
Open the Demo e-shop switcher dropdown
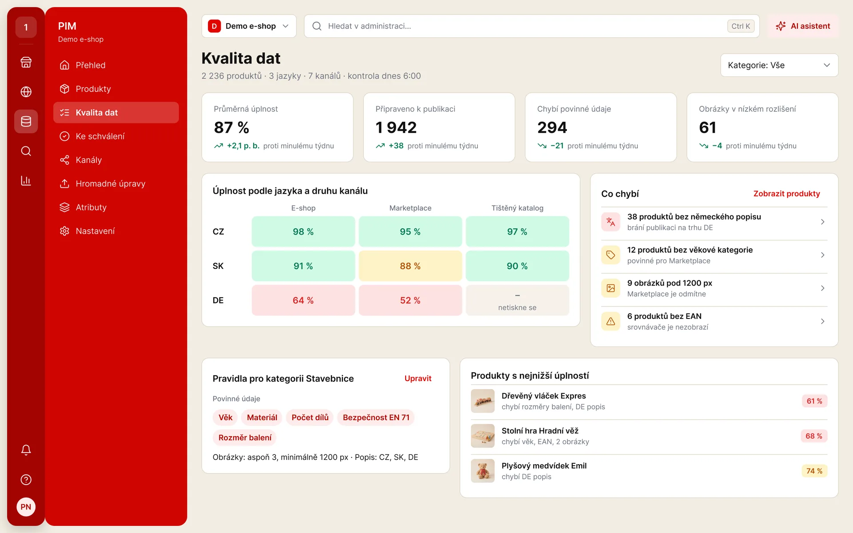(249, 26)
